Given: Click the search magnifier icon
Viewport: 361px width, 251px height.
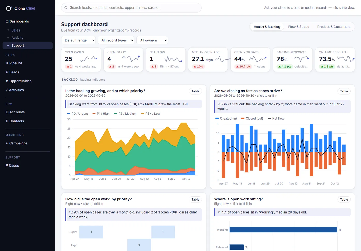Looking at the screenshot, I should coord(66,8).
